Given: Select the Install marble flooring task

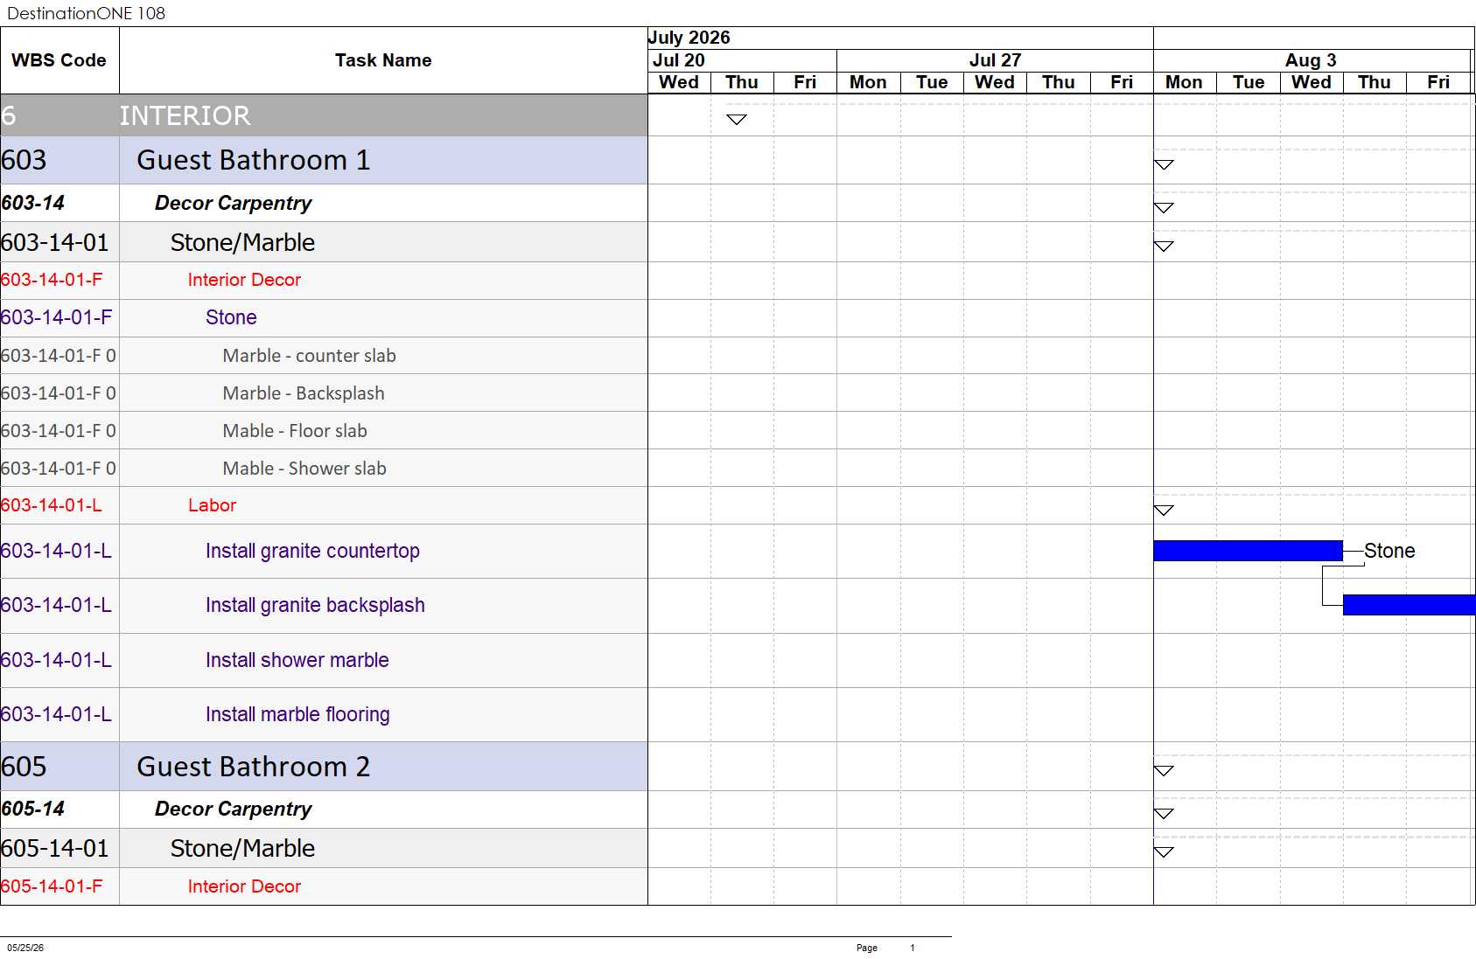Looking at the screenshot, I should coord(297,714).
